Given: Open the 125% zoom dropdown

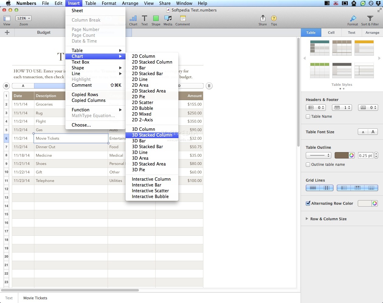Looking at the screenshot, I should pos(23,18).
